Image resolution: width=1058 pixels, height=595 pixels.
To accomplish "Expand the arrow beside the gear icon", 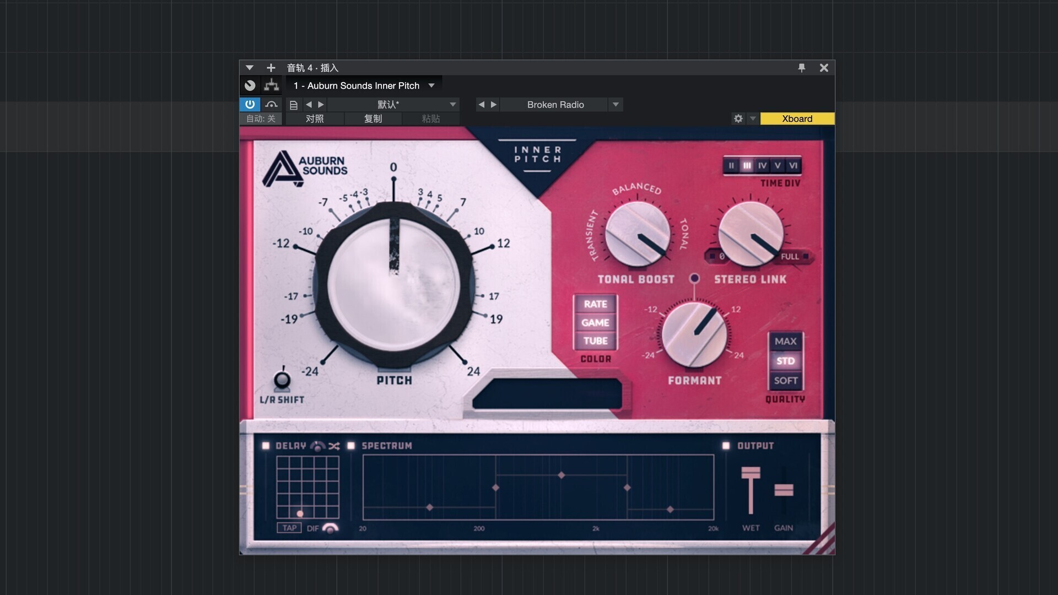I will tap(753, 118).
